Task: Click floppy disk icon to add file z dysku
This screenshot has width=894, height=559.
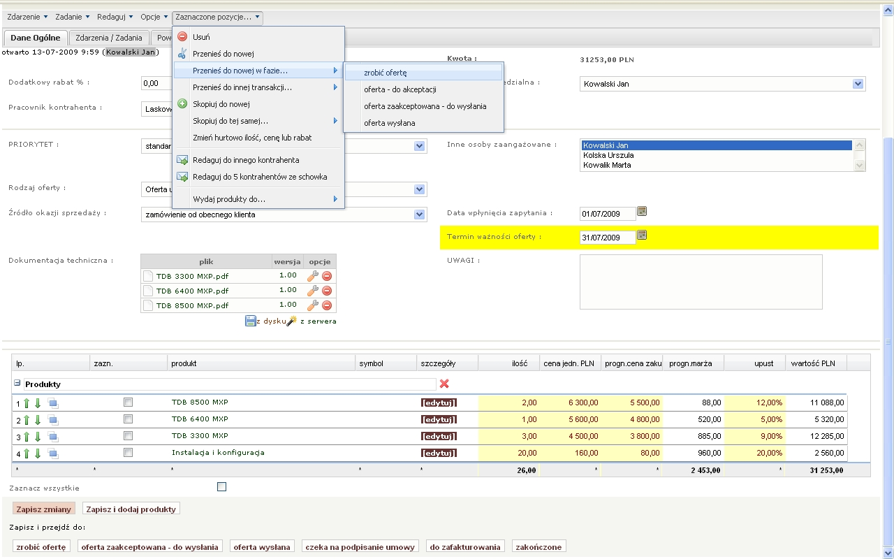Action: click(x=251, y=321)
